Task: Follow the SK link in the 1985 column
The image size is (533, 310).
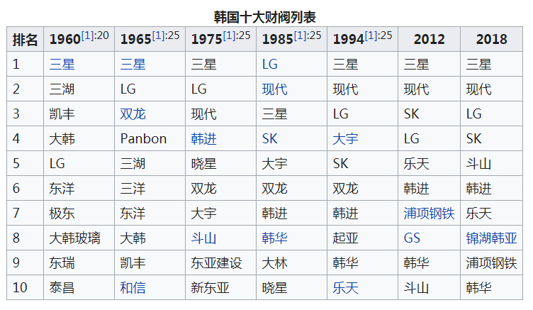Action: click(x=270, y=139)
